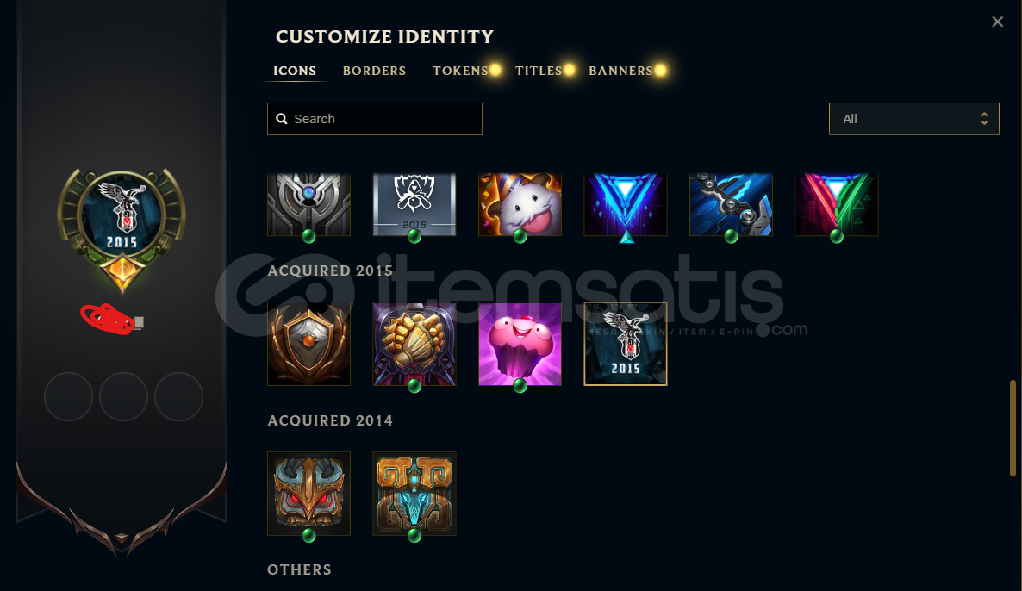The image size is (1022, 591).
Task: Click the vertical scrollbar thumb
Action: pyautogui.click(x=1013, y=428)
